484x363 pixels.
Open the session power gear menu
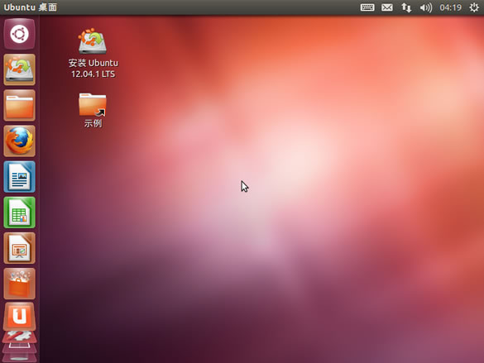(474, 7)
